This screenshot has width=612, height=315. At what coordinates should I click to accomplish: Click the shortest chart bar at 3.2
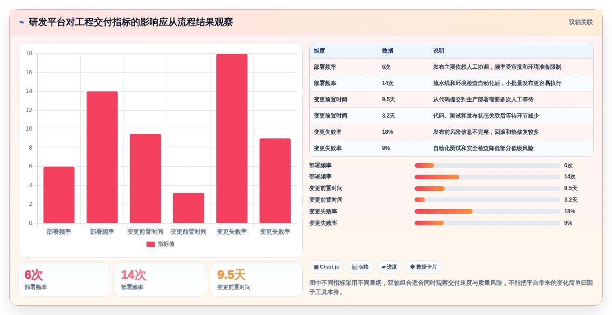tap(189, 208)
